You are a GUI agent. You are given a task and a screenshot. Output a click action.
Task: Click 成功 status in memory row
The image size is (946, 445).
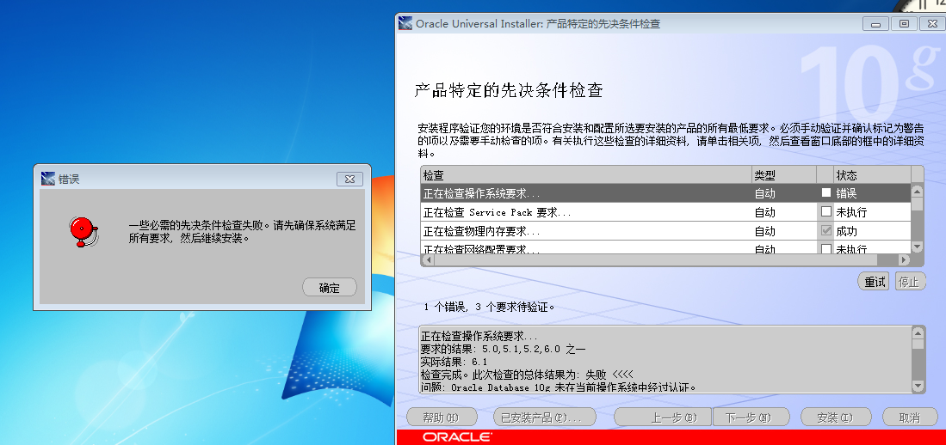[846, 230]
